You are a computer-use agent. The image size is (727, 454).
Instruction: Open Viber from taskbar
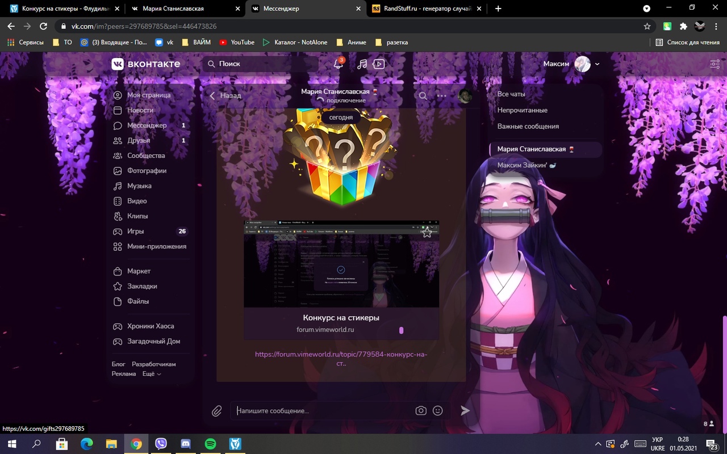pos(161,444)
